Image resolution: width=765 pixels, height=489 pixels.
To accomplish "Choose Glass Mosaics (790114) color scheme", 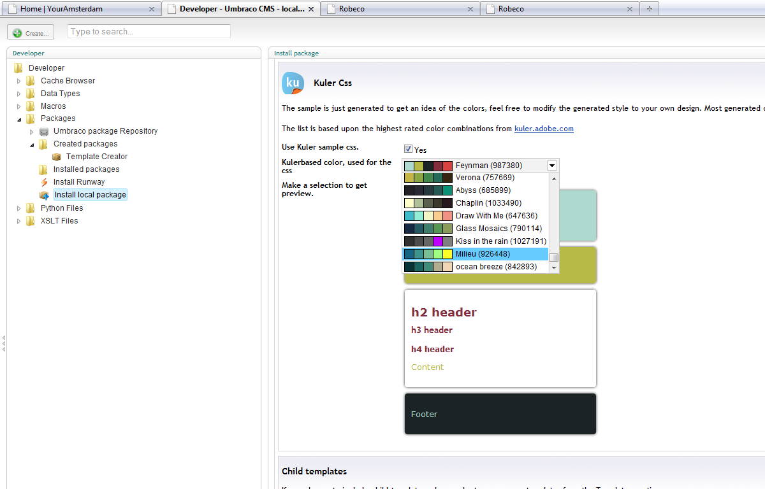I will (476, 229).
